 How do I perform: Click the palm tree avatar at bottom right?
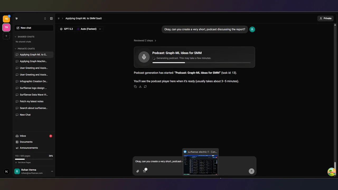click(x=331, y=172)
